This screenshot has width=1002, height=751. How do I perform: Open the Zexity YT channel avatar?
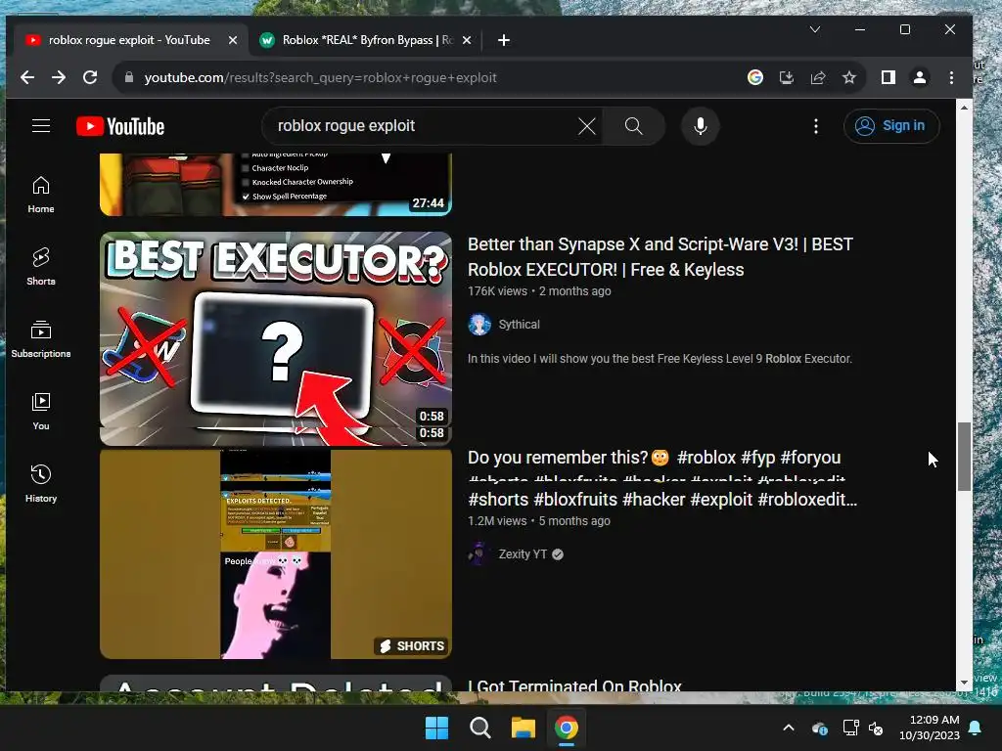pyautogui.click(x=479, y=554)
